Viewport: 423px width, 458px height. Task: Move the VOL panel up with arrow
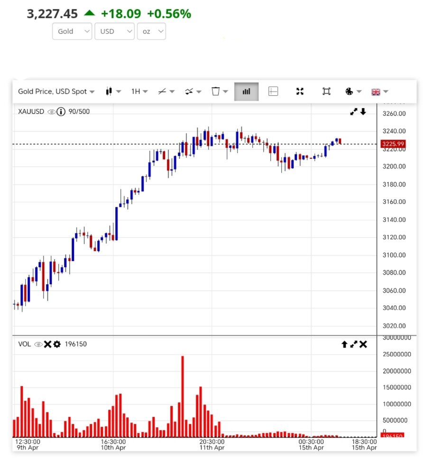point(344,344)
